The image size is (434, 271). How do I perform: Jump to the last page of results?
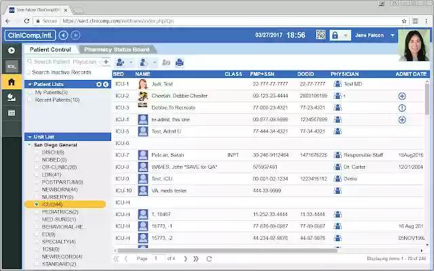coord(196,259)
